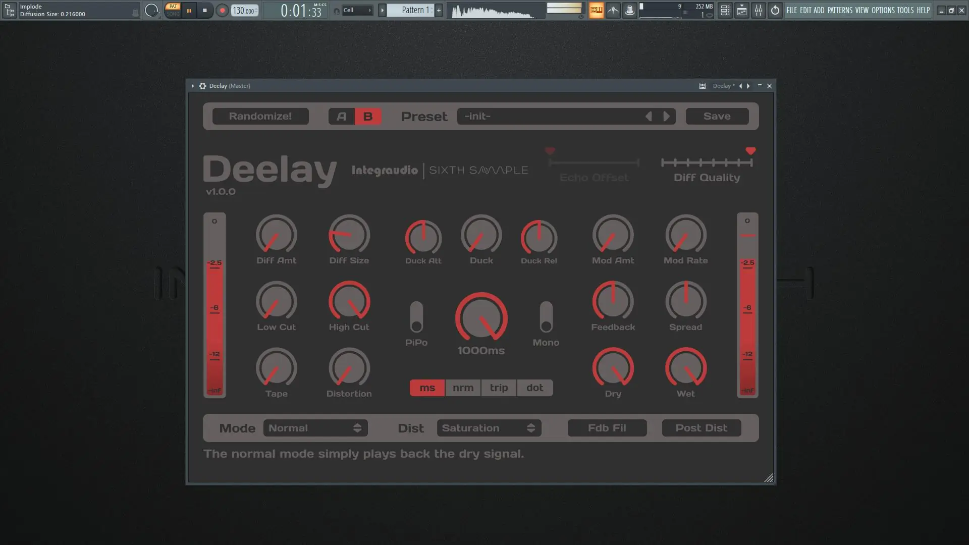Select previous preset arrow in preset bar

(649, 117)
